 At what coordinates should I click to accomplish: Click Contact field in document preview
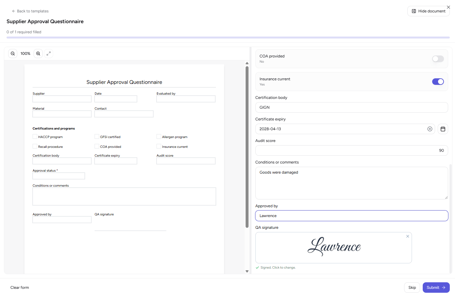[x=124, y=114]
